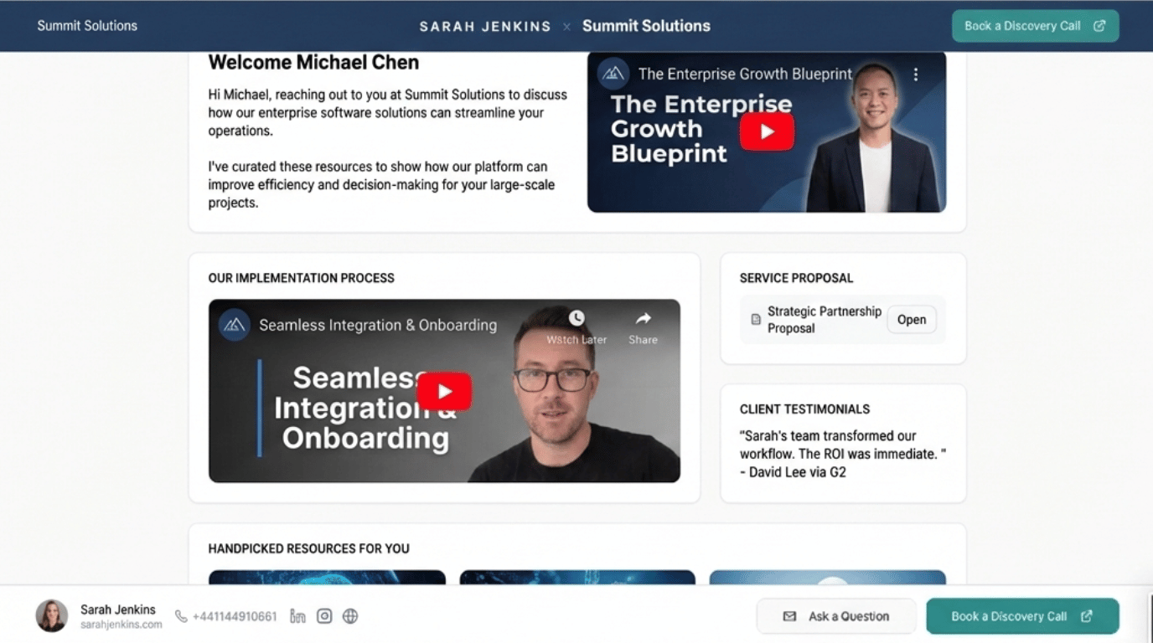This screenshot has height=643, width=1153.
Task: Open the Instagram icon in the footer
Action: click(x=324, y=616)
